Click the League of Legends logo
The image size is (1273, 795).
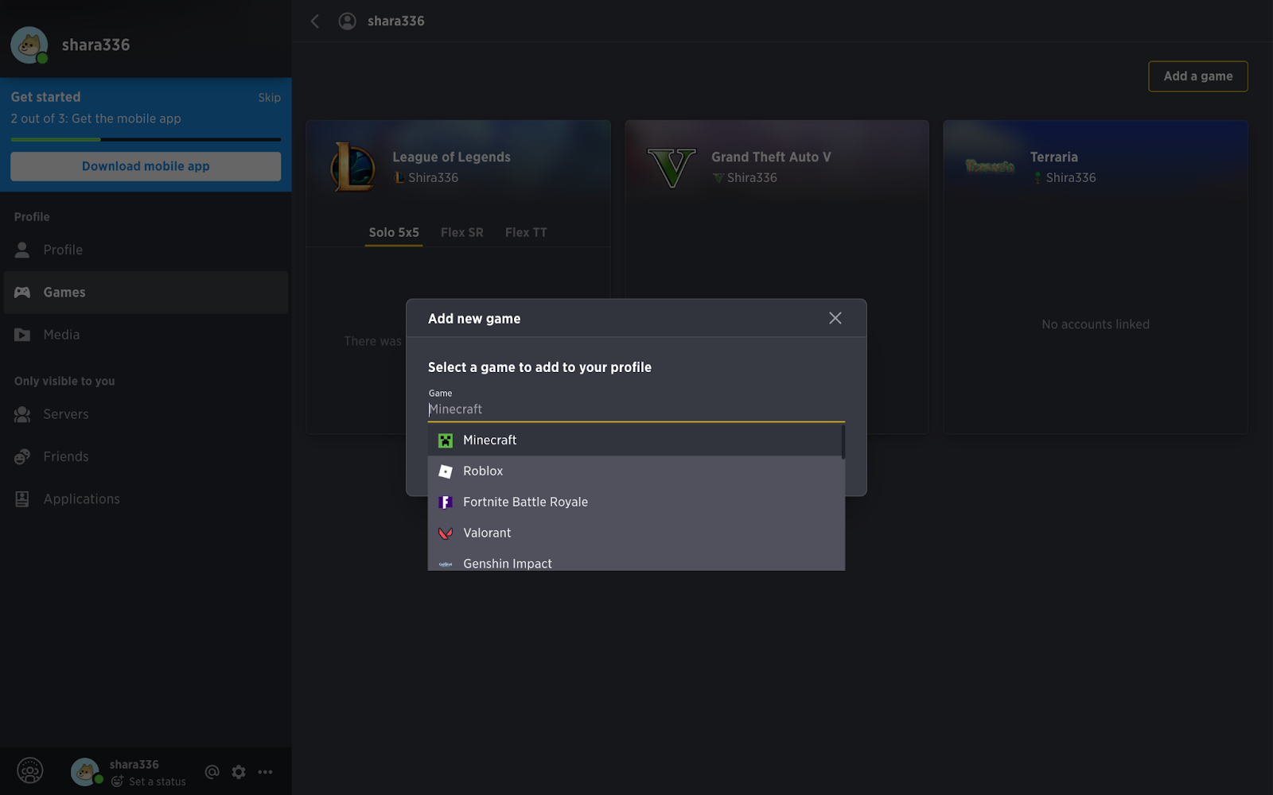pyautogui.click(x=352, y=167)
